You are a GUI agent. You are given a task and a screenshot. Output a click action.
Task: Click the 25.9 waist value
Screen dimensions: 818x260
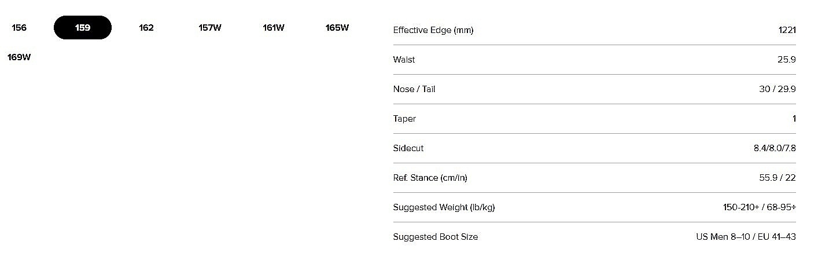pos(787,60)
